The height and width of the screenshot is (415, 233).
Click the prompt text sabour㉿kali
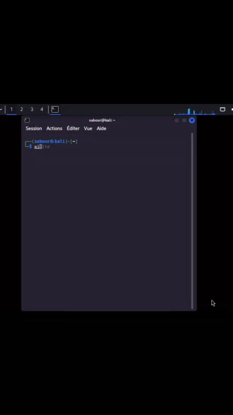(x=50, y=141)
